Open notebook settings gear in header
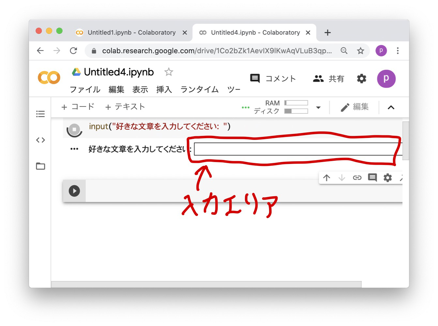Image resolution: width=438 pixels, height=326 pixels. (361, 79)
